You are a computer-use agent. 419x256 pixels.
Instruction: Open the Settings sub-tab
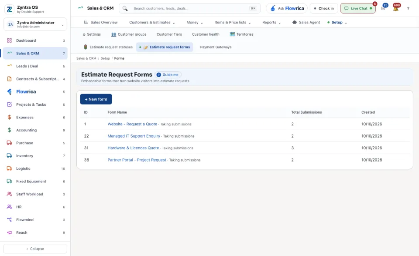(x=92, y=34)
